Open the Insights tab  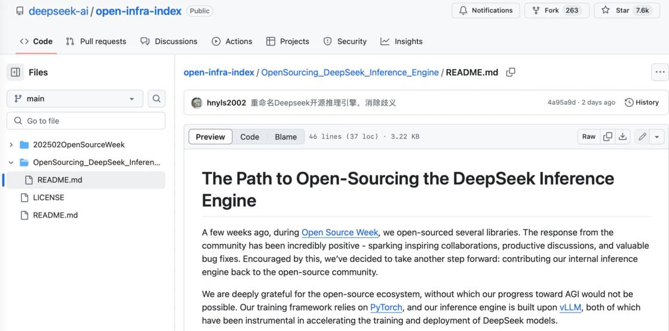(x=401, y=41)
